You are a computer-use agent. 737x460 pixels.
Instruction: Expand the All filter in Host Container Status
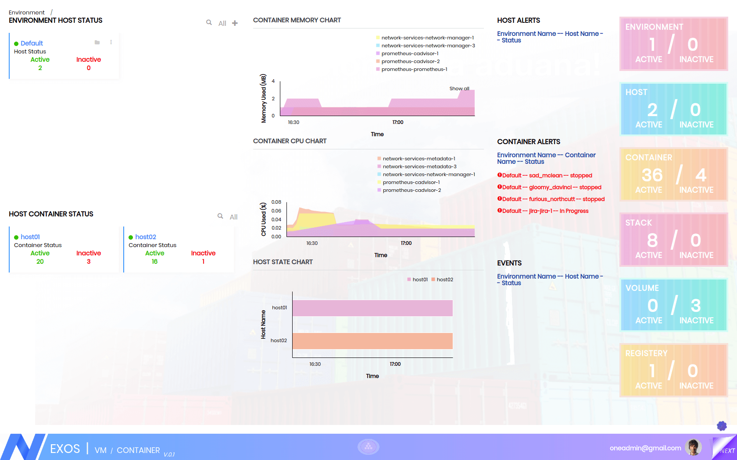(x=233, y=217)
